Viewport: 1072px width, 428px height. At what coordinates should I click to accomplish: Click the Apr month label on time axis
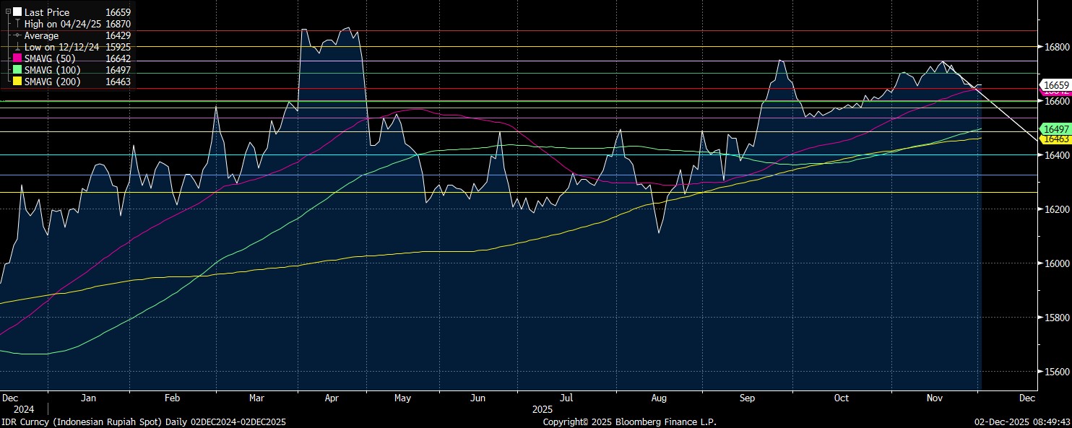[332, 398]
